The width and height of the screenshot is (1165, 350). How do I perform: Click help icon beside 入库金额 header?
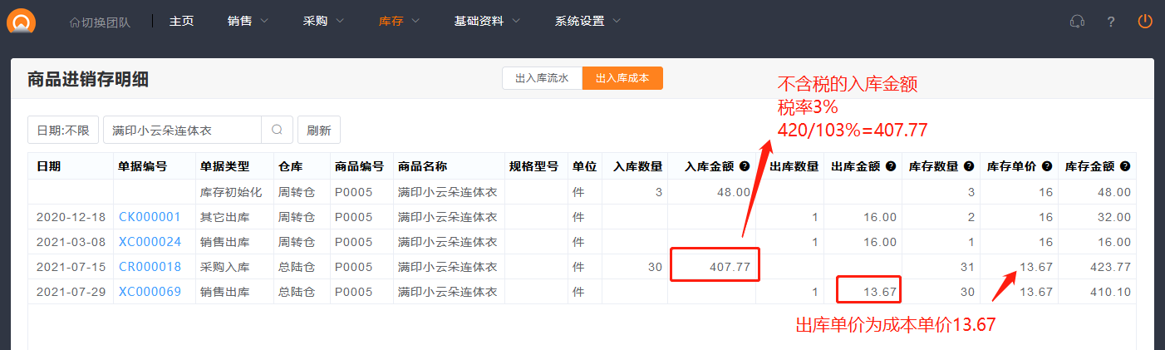(x=745, y=166)
